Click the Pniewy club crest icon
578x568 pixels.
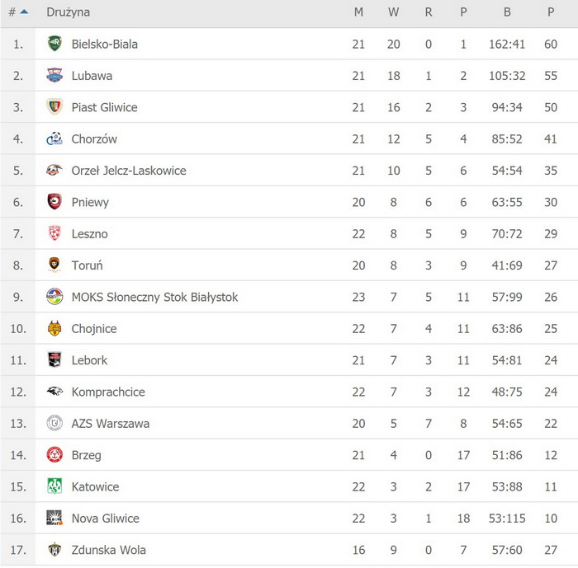click(54, 202)
